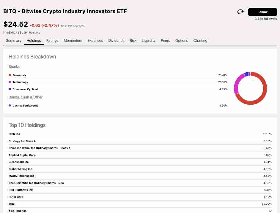Switch to the Summary tab
Viewport: 280px width, 213px height.
(14, 41)
